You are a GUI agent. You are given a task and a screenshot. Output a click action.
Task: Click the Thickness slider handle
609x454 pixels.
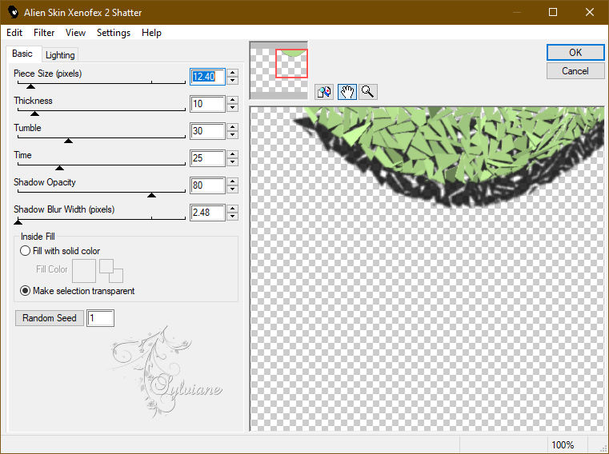(x=34, y=113)
